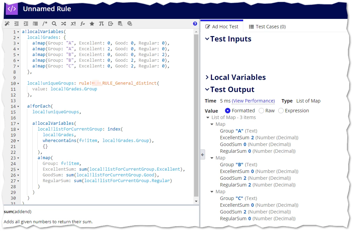Collapse the Test Inputs section
353x231 pixels.
pyautogui.click(x=207, y=39)
